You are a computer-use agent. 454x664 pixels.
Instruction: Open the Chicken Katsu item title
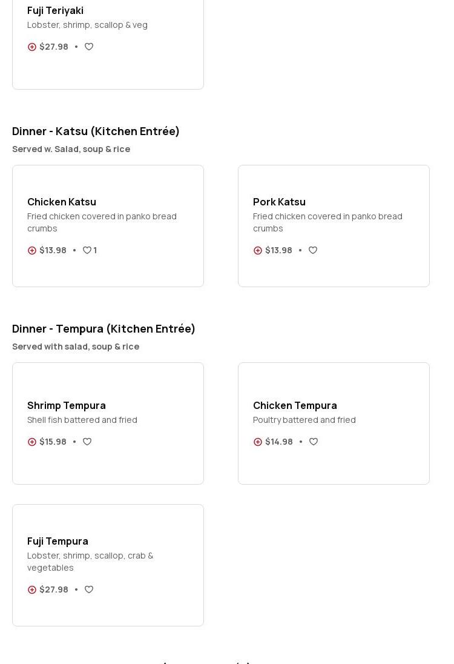62,202
